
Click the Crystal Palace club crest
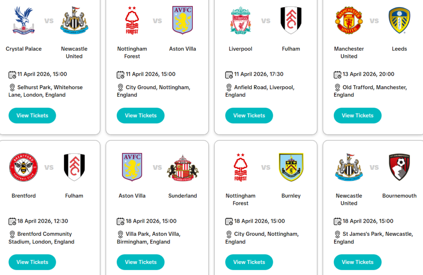[x=23, y=20]
